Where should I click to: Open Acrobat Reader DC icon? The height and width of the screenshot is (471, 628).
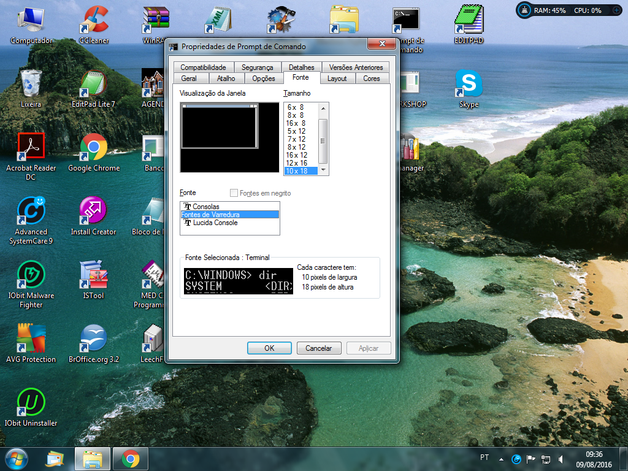click(31, 148)
